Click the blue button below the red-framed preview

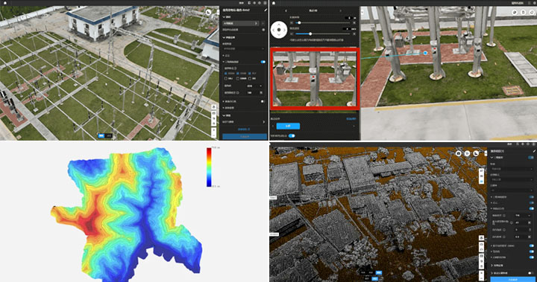pyautogui.click(x=288, y=126)
